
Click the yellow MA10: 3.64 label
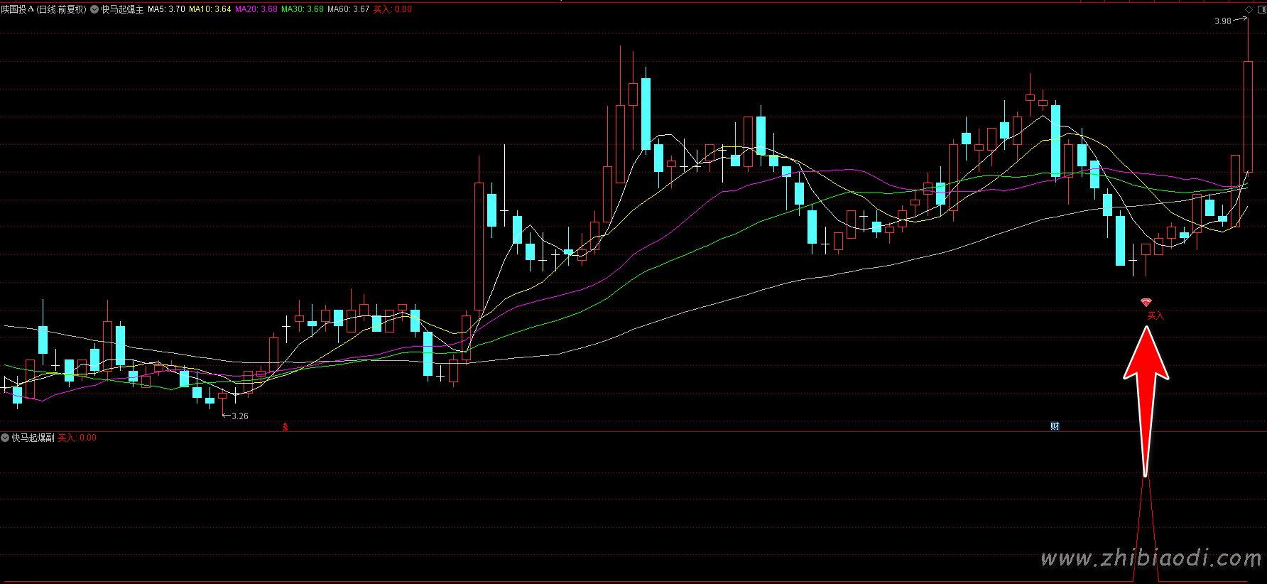pyautogui.click(x=210, y=9)
